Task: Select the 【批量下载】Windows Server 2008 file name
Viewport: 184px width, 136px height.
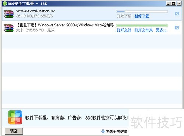Action: pyautogui.click(x=66, y=25)
